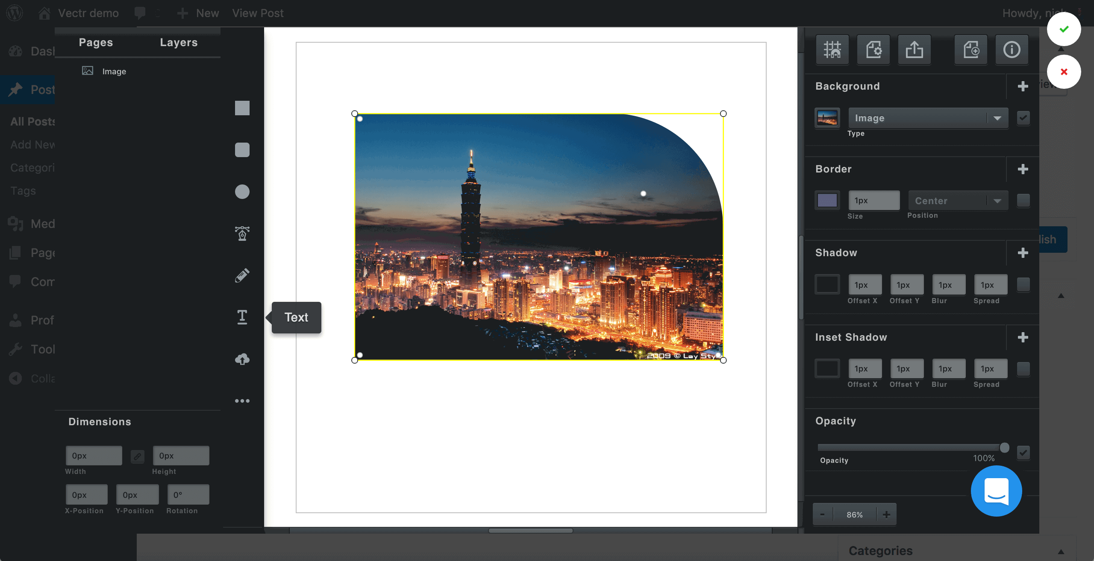Open the info icon
Screen dimensions: 1094x561
coord(1012,50)
